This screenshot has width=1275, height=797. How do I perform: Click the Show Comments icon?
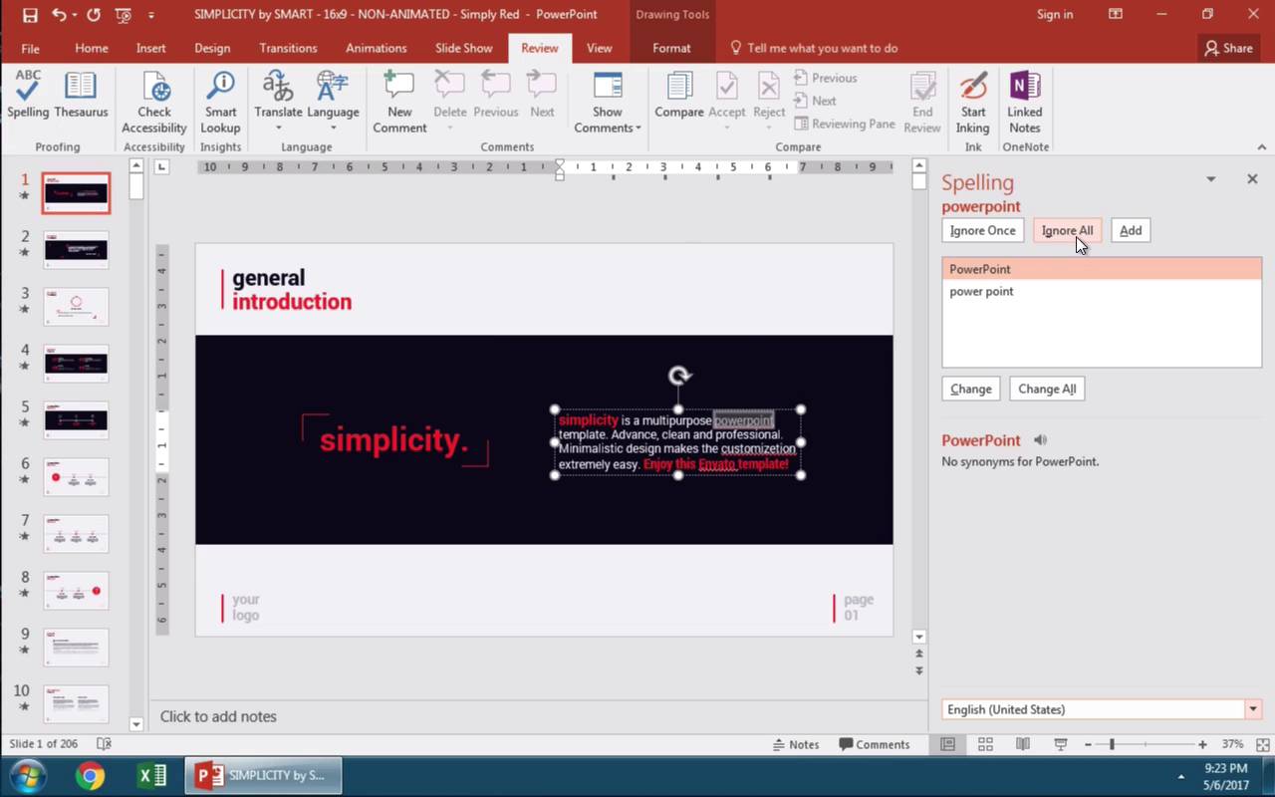608,87
